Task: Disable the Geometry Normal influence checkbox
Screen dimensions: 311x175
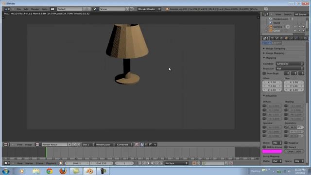Action: tap(286, 127)
